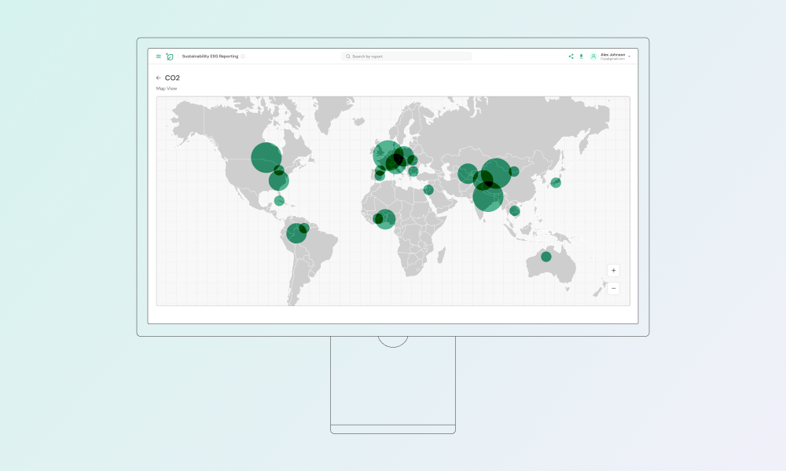Click the Search by report field
Viewport: 786px width, 471px height.
point(406,57)
